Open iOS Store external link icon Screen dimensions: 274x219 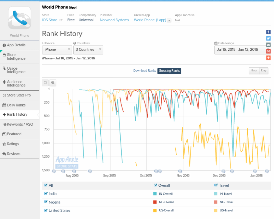61,20
